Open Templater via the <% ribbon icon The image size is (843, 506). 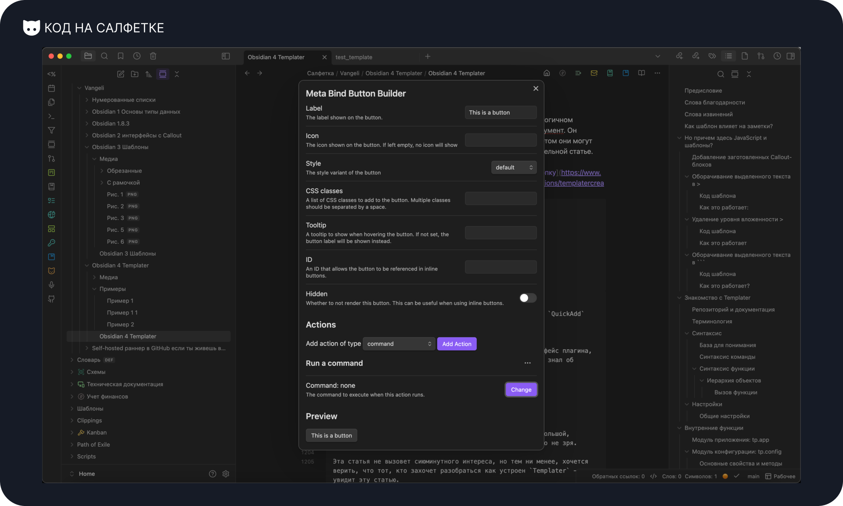(51, 74)
